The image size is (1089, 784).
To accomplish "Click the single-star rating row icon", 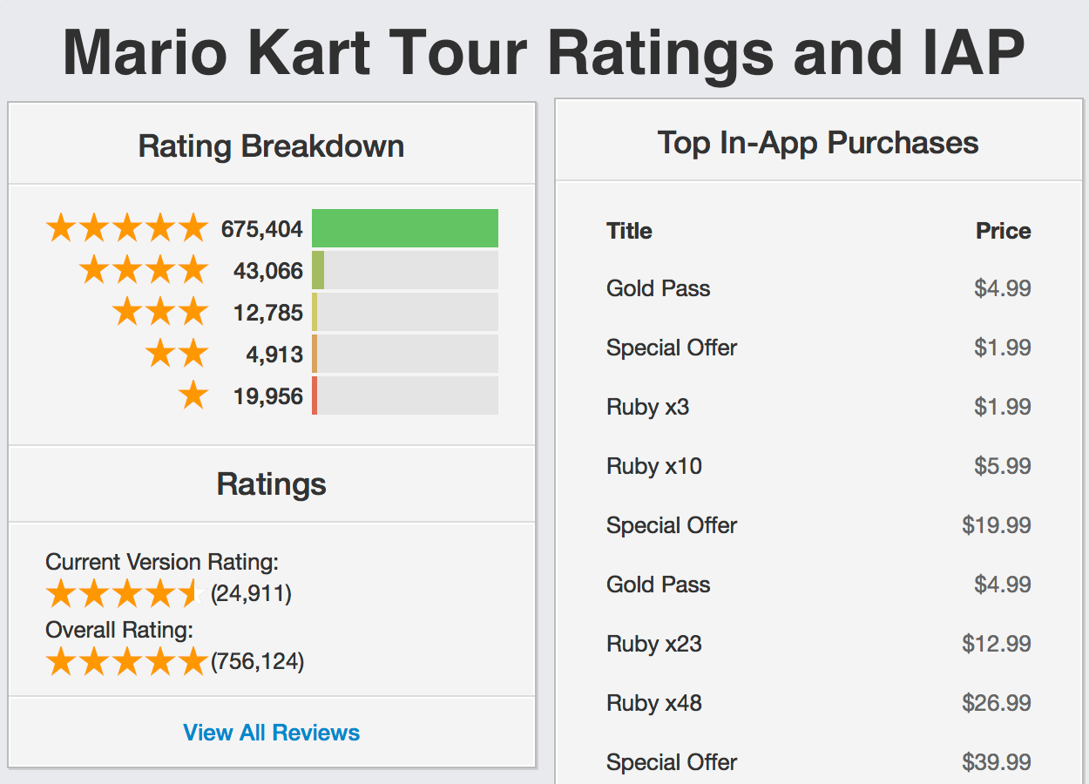I will point(193,396).
